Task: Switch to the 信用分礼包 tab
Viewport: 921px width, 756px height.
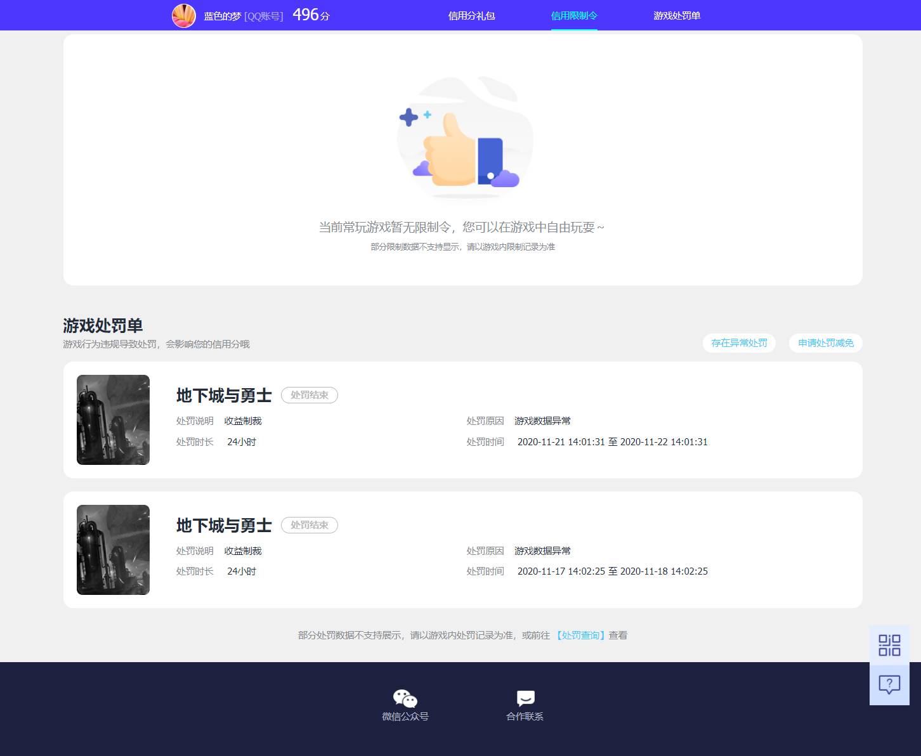Action: pos(471,15)
